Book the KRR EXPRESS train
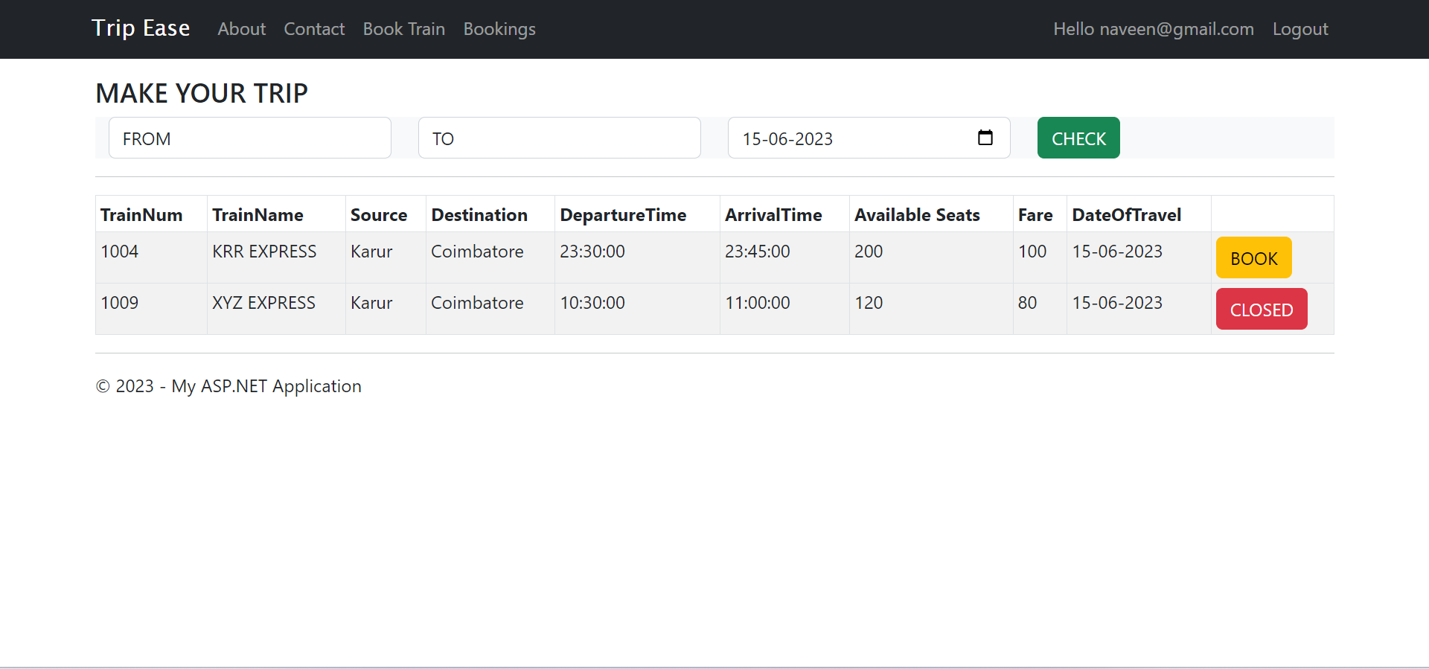The width and height of the screenshot is (1429, 669). pos(1254,257)
